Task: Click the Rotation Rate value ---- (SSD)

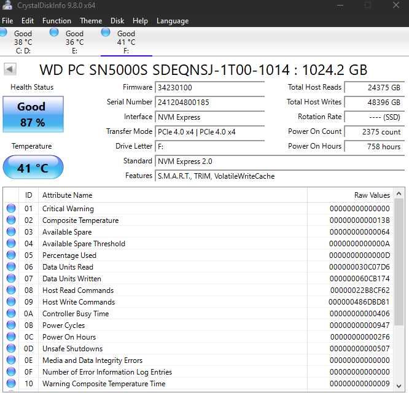Action: coord(374,117)
